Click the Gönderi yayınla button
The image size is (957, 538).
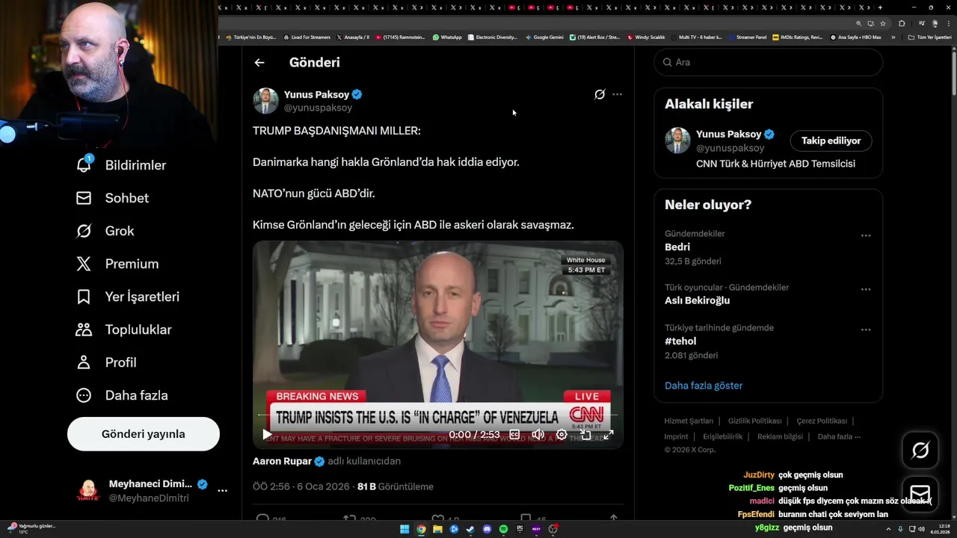click(x=144, y=434)
